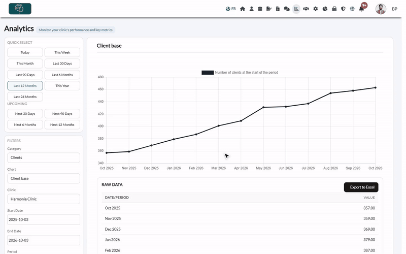Click the Start Date input field

[44, 219]
